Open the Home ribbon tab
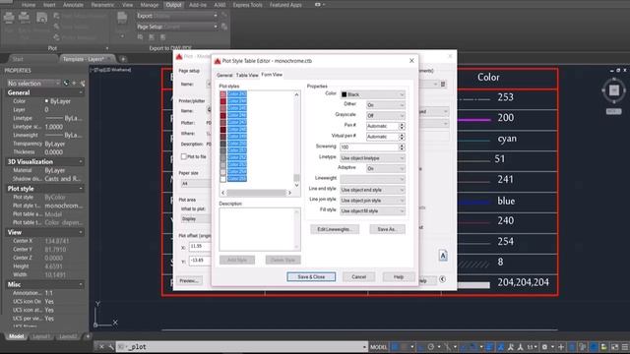Image resolution: width=630 pixels, height=354 pixels. coord(29,5)
